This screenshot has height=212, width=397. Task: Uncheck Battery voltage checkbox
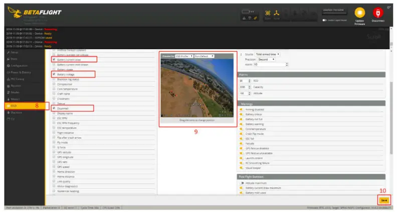click(x=54, y=74)
